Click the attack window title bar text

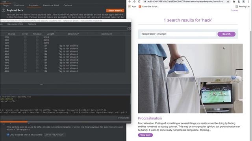pos(51,21)
